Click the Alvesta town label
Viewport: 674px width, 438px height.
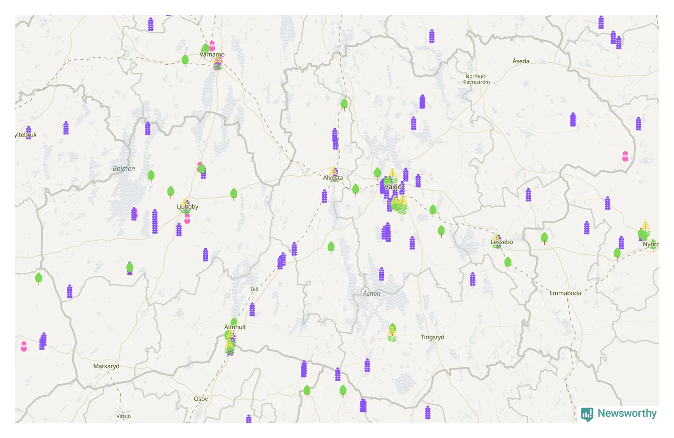click(333, 178)
